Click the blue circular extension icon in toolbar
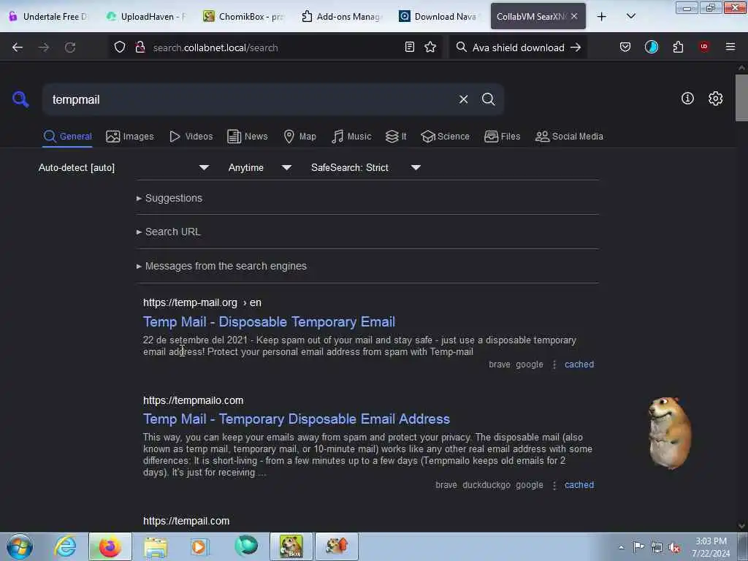The image size is (748, 561). pyautogui.click(x=651, y=47)
